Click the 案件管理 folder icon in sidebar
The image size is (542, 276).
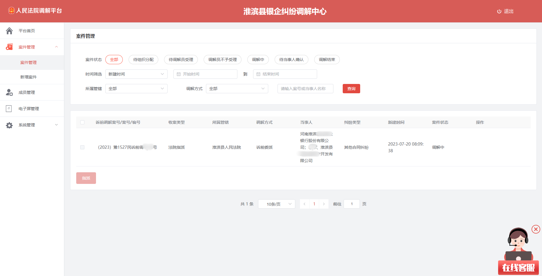9,47
